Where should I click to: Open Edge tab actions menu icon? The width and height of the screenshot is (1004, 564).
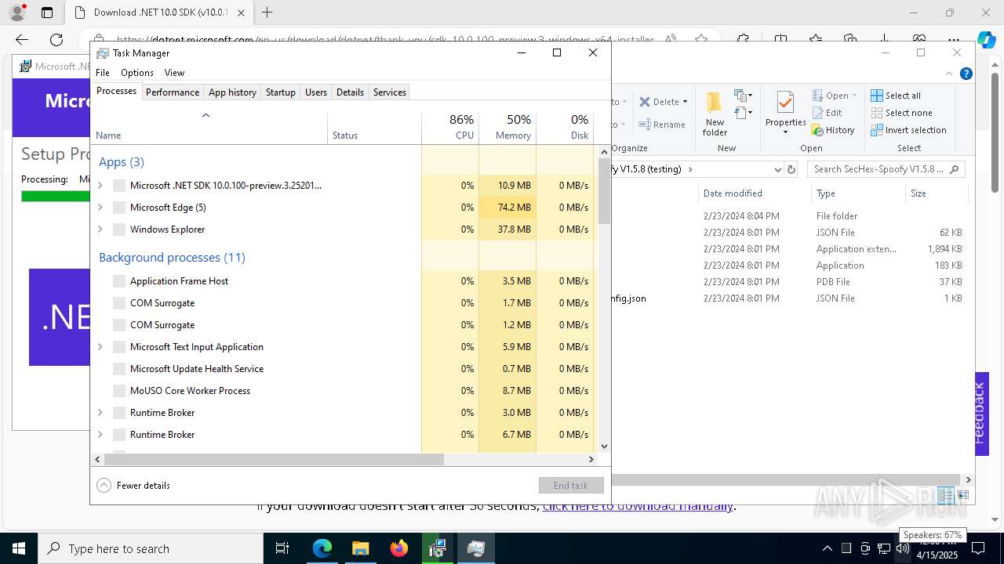pos(47,13)
